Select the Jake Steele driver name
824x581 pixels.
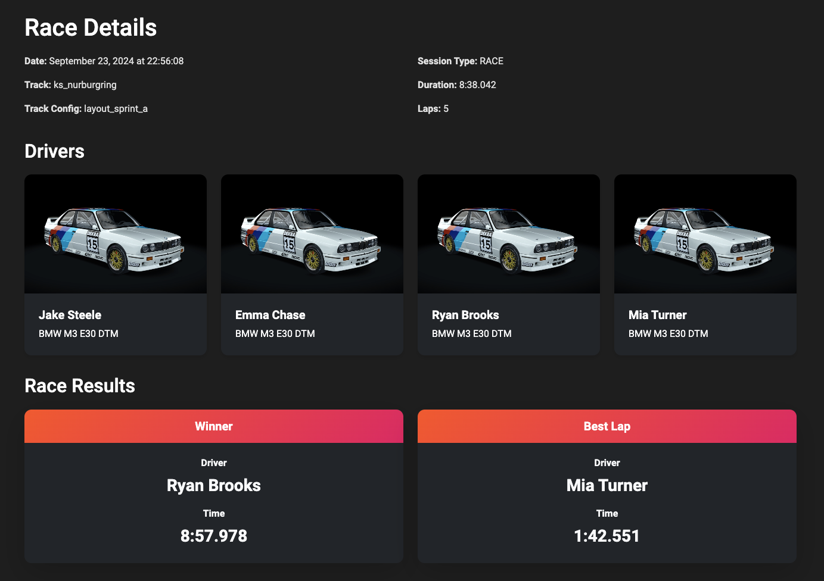click(x=70, y=315)
